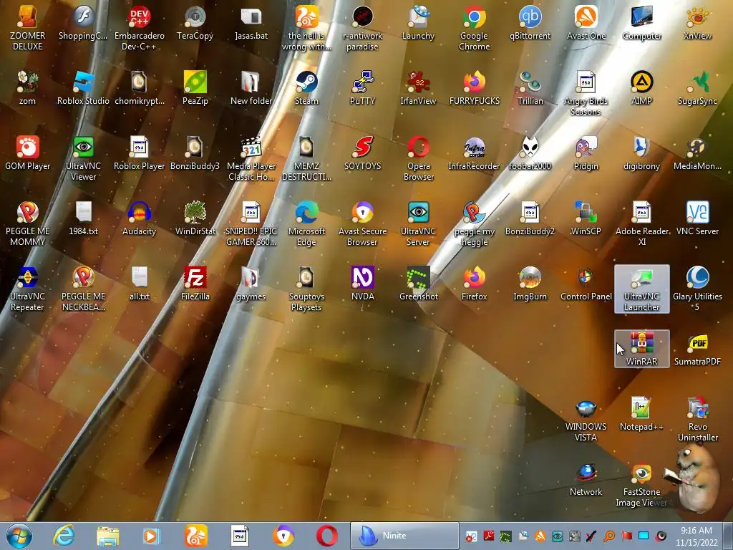Image resolution: width=733 pixels, height=550 pixels.
Task: Select the SumatraPDF icon
Action: coord(697,349)
